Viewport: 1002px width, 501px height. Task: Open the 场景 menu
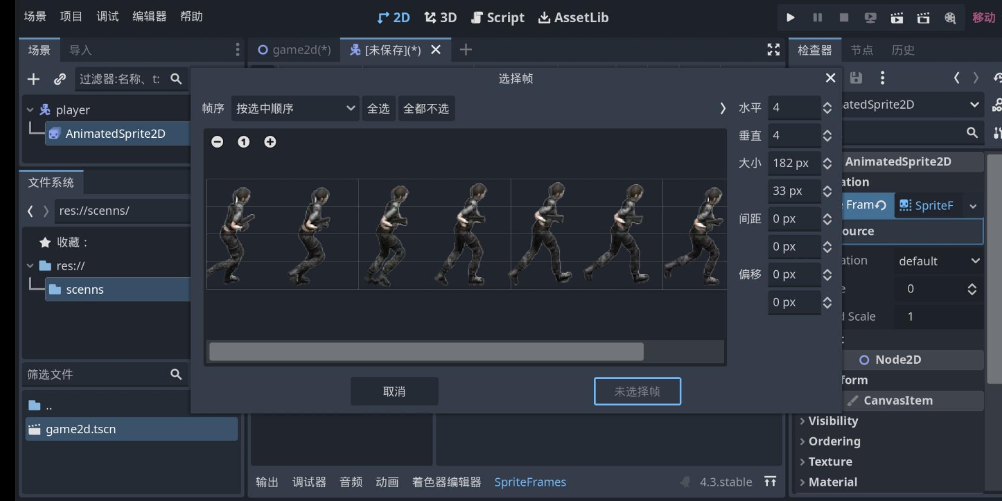35,17
